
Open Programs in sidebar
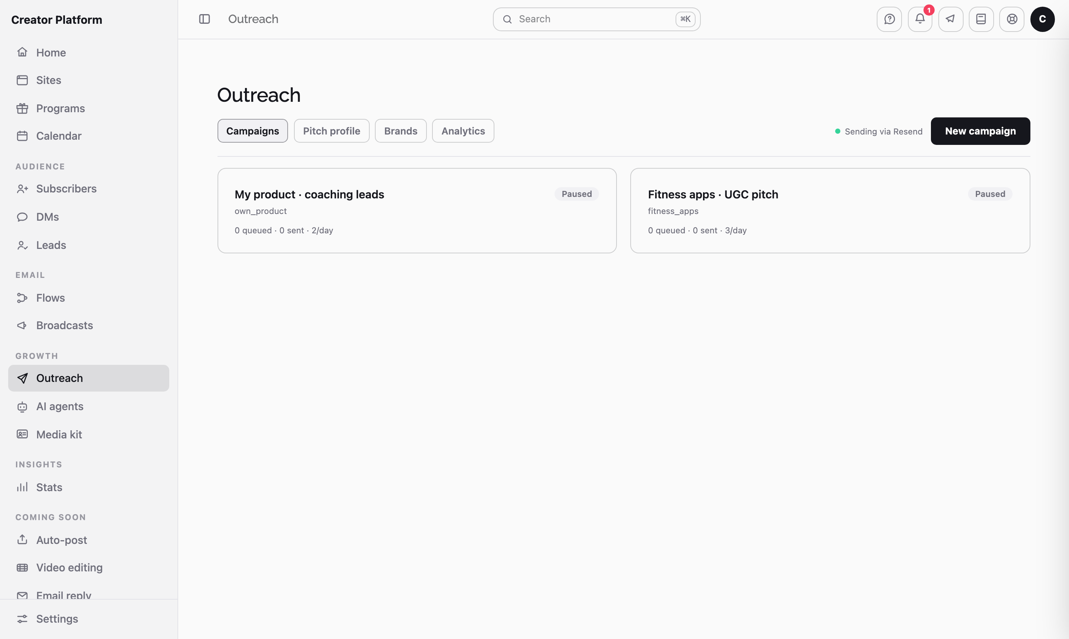click(89, 108)
